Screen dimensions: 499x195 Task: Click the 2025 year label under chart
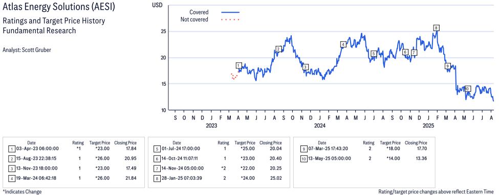click(428, 126)
